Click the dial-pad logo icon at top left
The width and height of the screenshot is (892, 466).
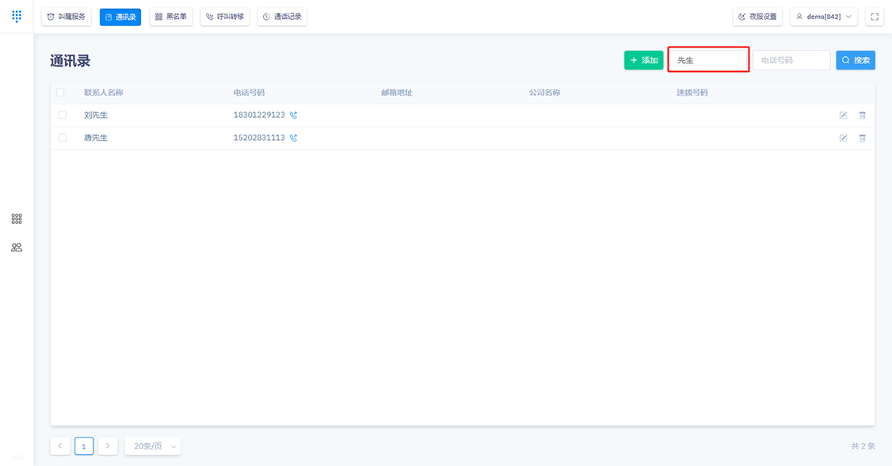(17, 17)
